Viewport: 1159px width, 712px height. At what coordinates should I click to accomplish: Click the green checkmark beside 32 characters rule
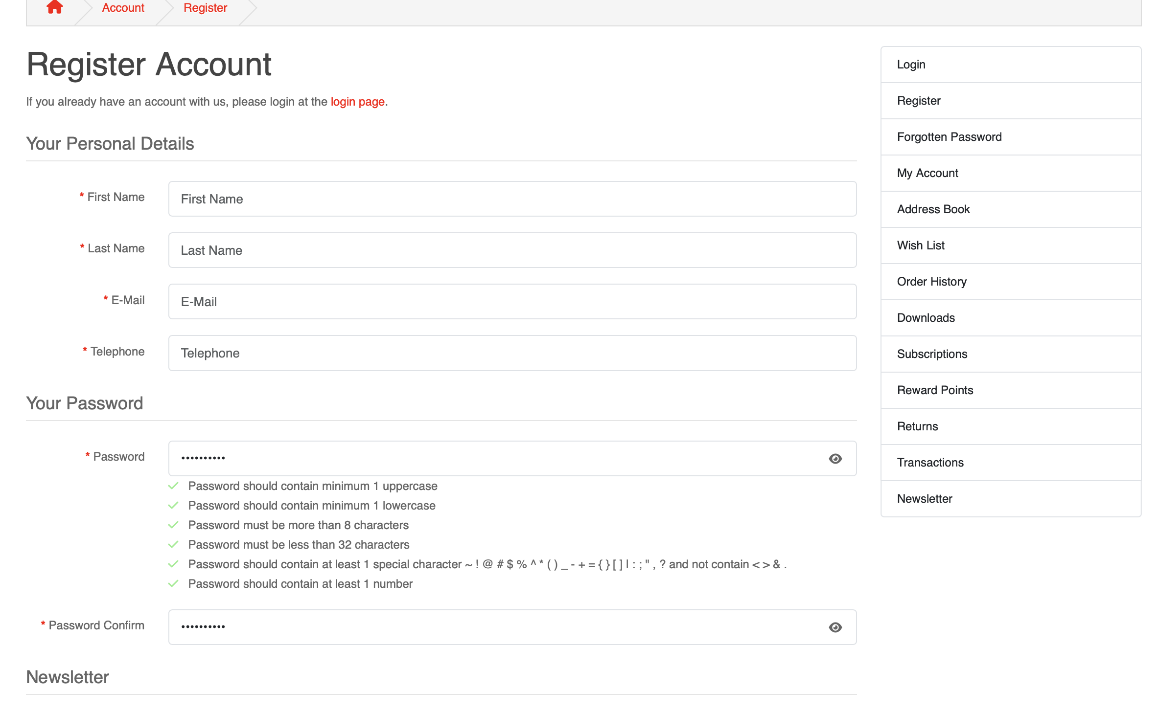click(173, 544)
